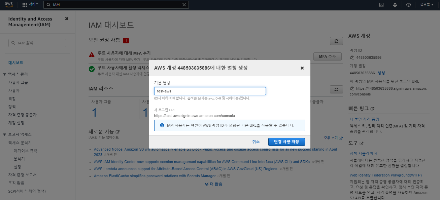Click 생성 link next to account alias

(x=381, y=73)
